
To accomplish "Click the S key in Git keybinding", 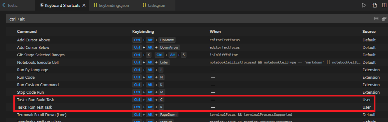I will click(x=184, y=55).
